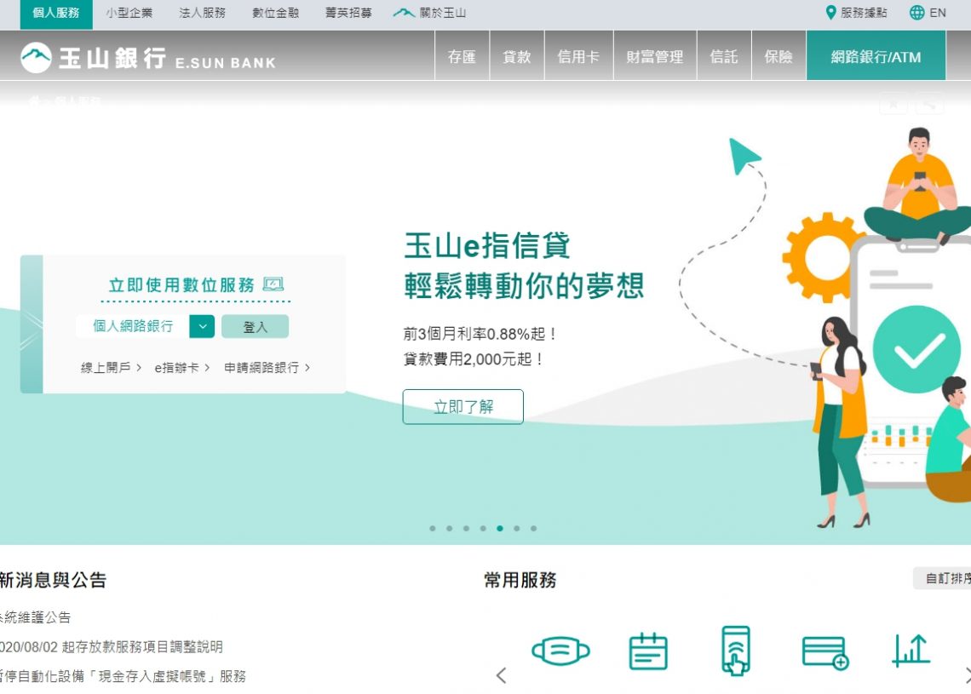Viewport: 971px width, 694px height.
Task: Click the 登入 button
Action: coord(255,326)
